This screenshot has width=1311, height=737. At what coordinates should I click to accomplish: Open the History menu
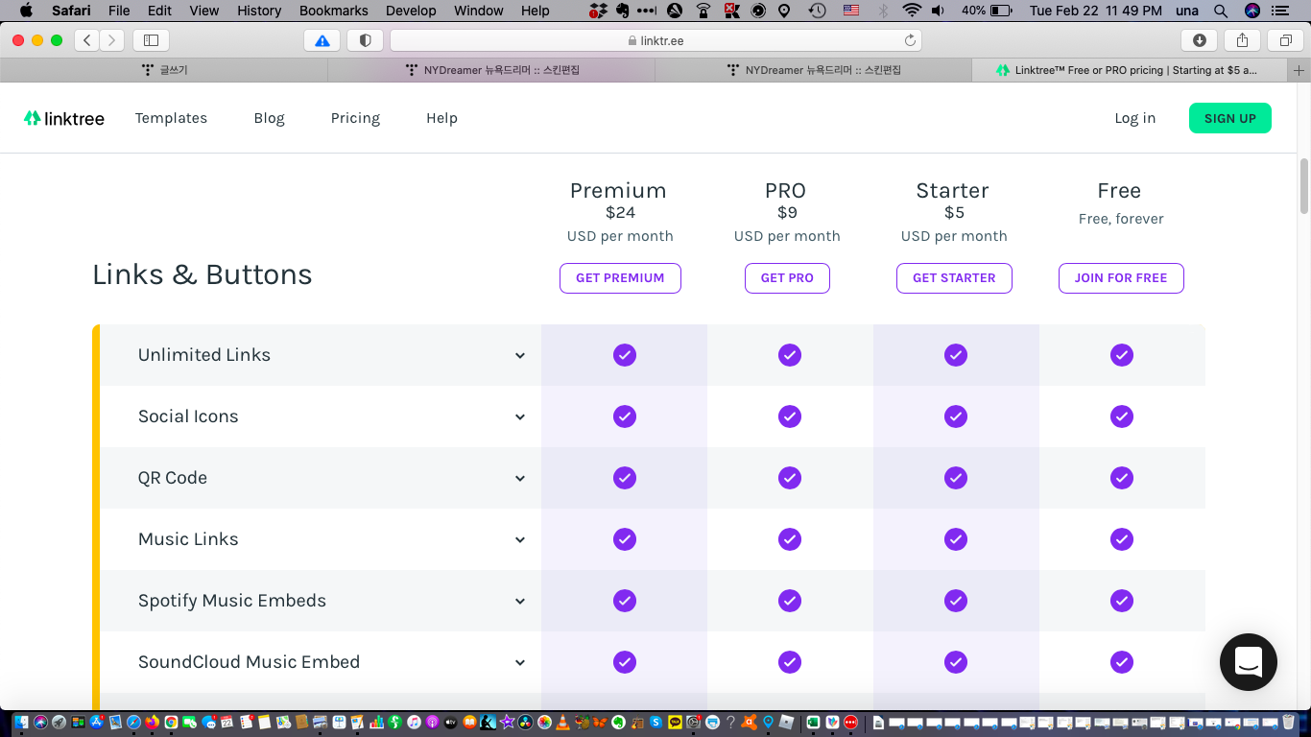tap(259, 11)
